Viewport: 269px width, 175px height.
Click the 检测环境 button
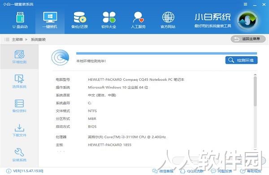pos(241,60)
